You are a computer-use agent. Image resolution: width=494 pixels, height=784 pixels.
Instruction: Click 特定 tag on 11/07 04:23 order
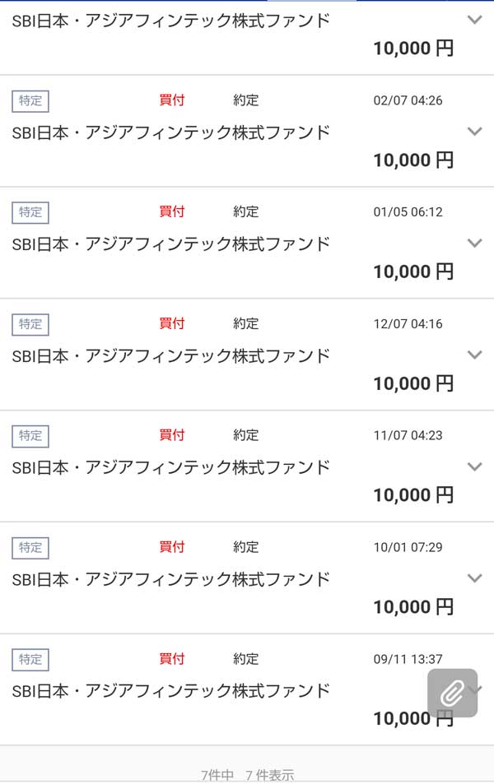30,435
